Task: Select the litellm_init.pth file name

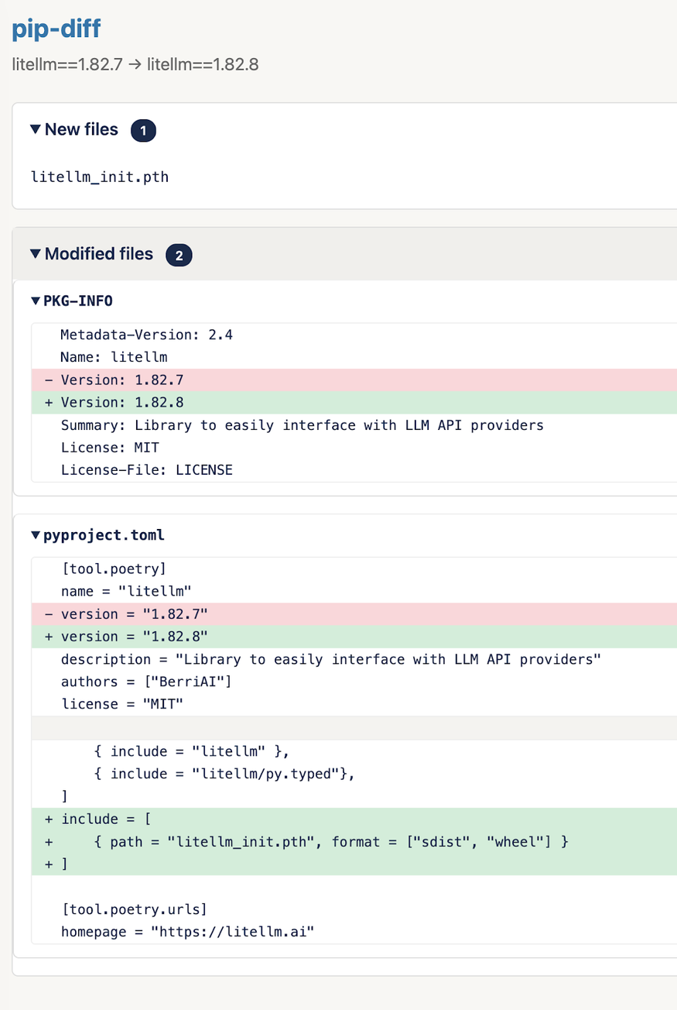Action: (99, 177)
